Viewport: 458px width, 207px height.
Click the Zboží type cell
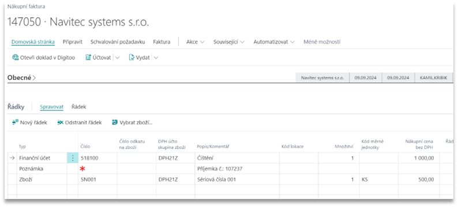click(x=42, y=179)
